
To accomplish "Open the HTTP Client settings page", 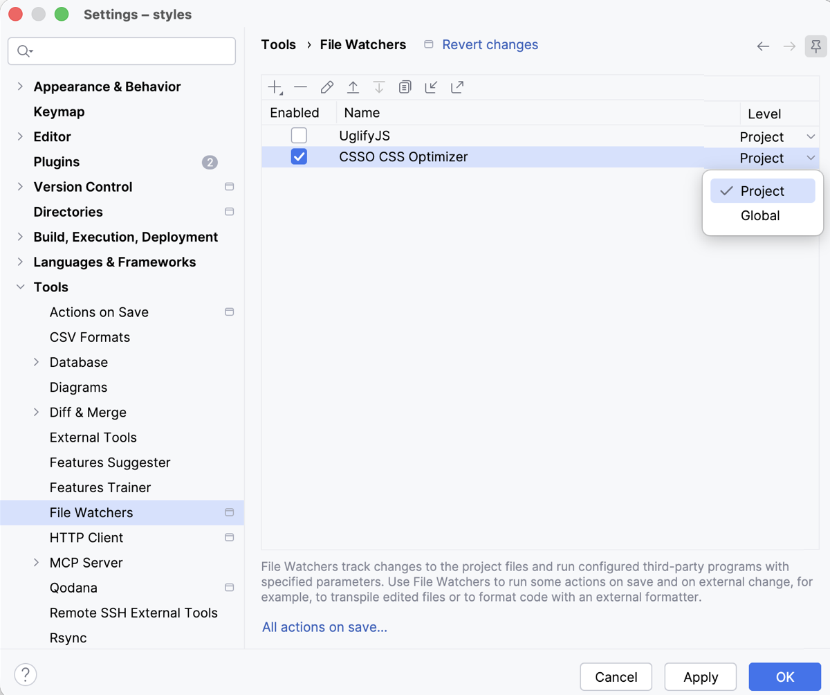I will (86, 538).
